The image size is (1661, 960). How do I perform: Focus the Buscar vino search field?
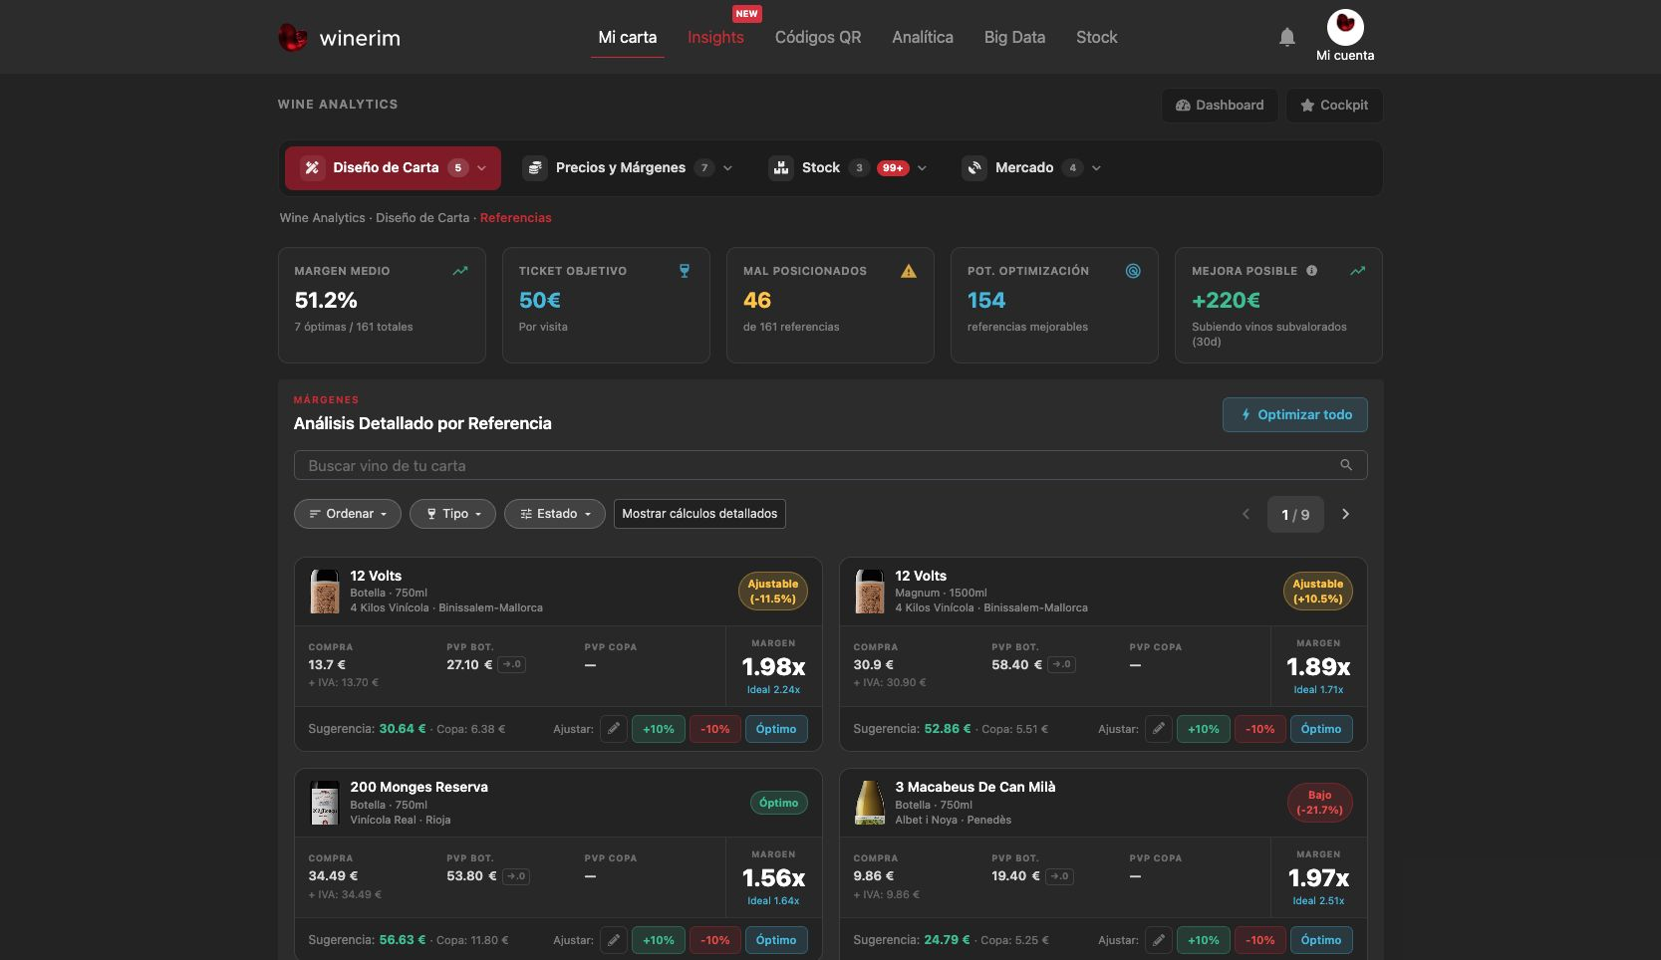(x=830, y=465)
